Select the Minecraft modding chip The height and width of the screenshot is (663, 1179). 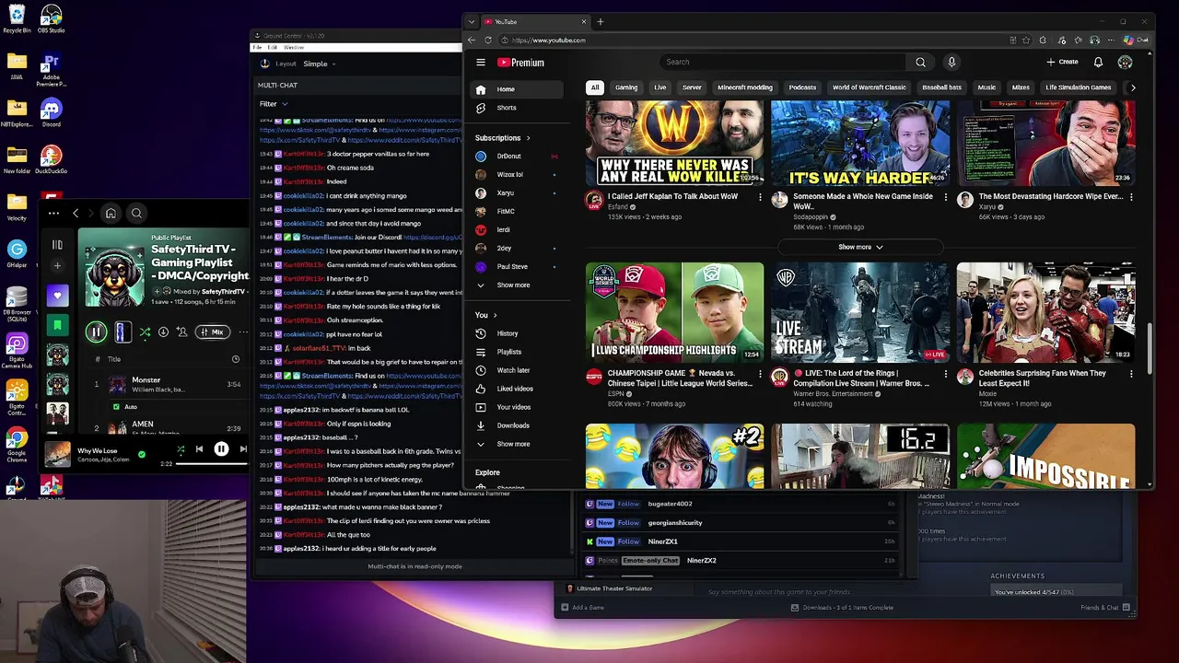pos(745,87)
